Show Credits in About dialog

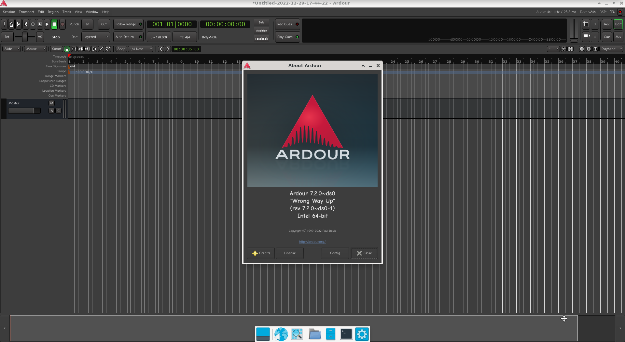click(261, 253)
